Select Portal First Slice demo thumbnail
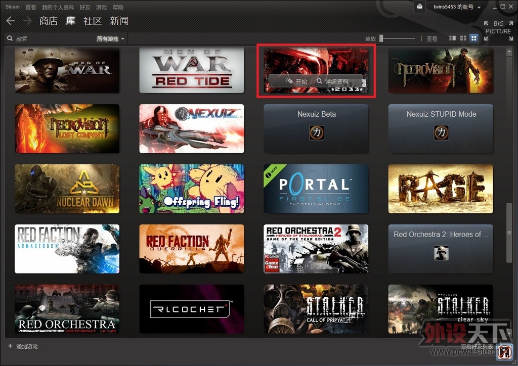The width and height of the screenshot is (518, 366). pos(316,189)
